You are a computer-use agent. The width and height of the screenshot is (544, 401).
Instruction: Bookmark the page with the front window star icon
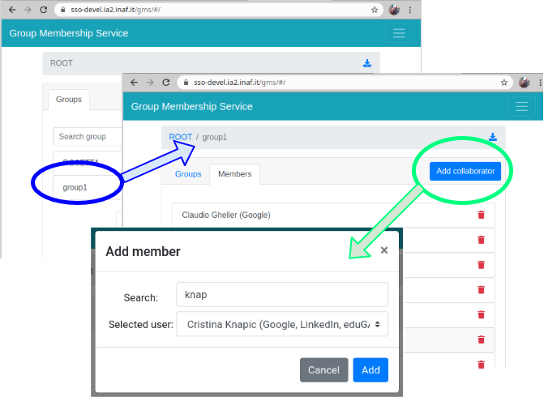point(504,83)
